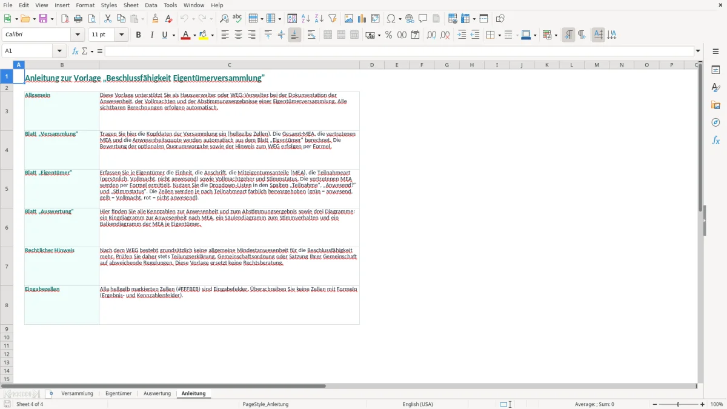The width and height of the screenshot is (727, 409).
Task: Toggle Bold formatting
Action: click(x=138, y=35)
